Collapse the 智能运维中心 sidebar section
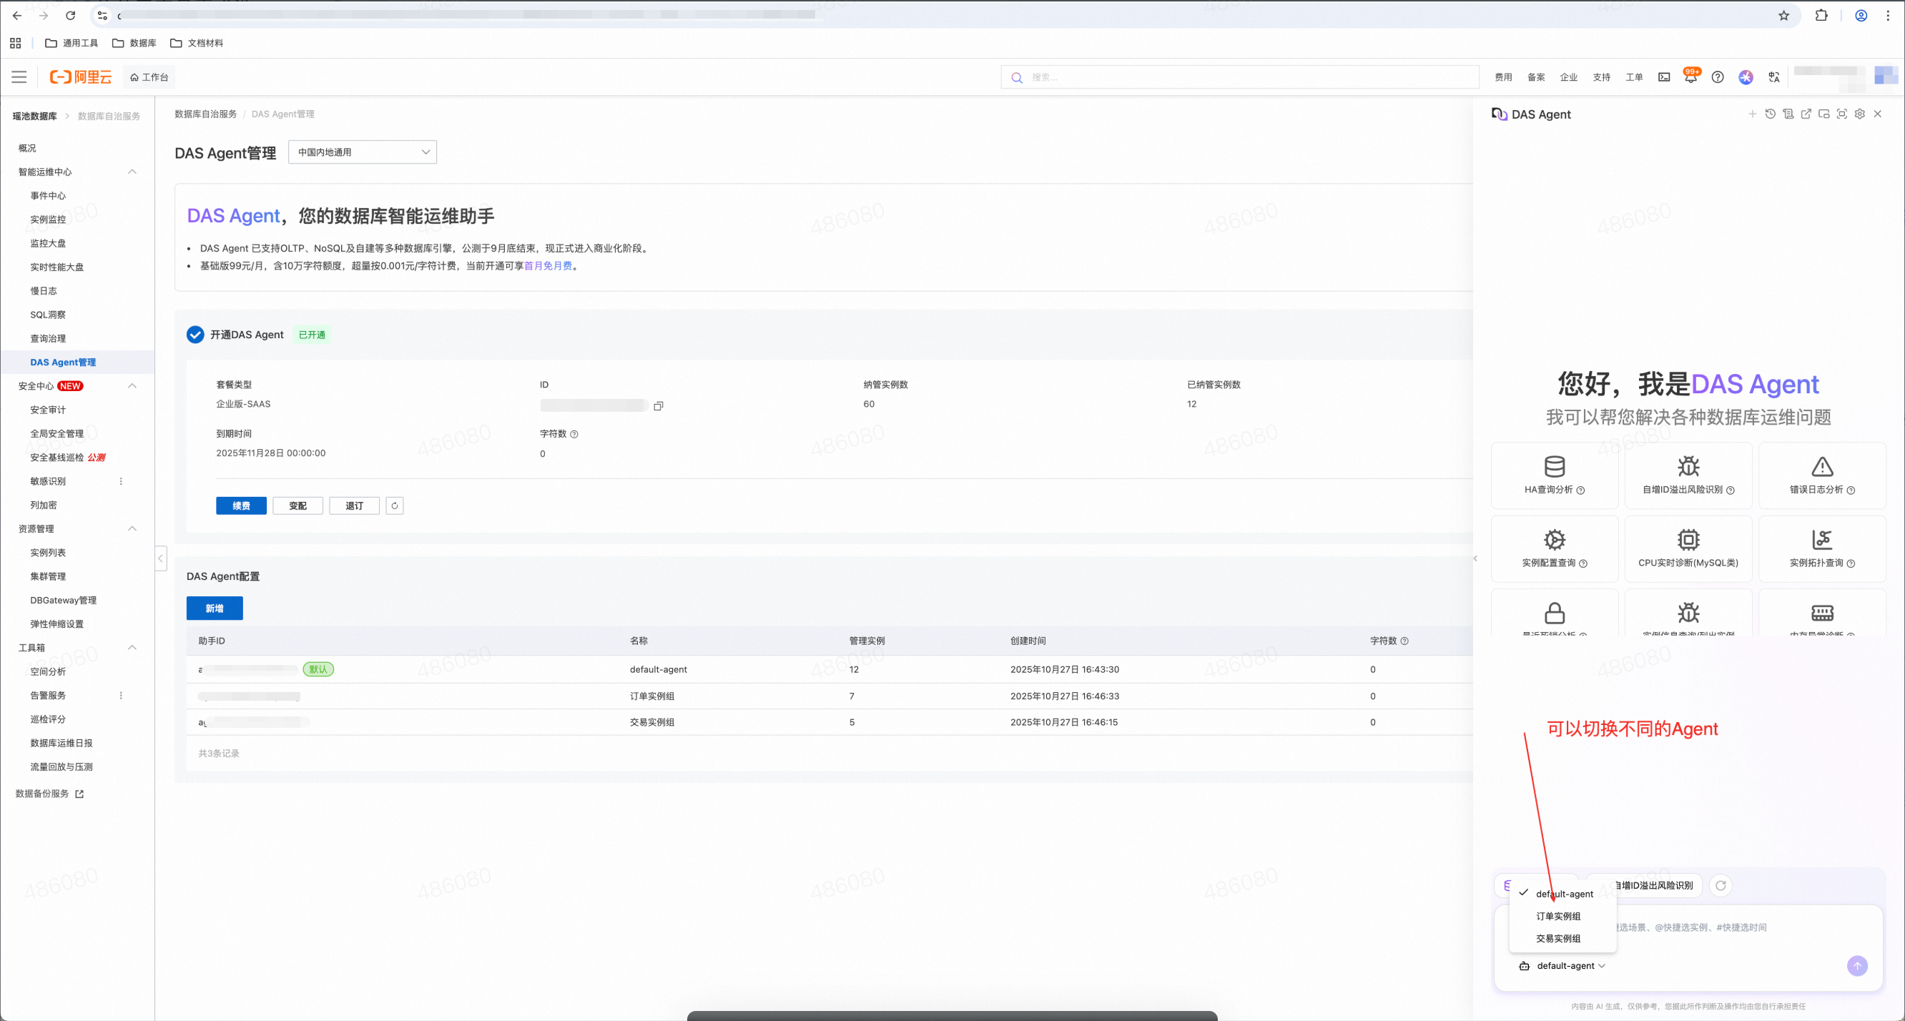Image resolution: width=1905 pixels, height=1021 pixels. click(x=132, y=172)
